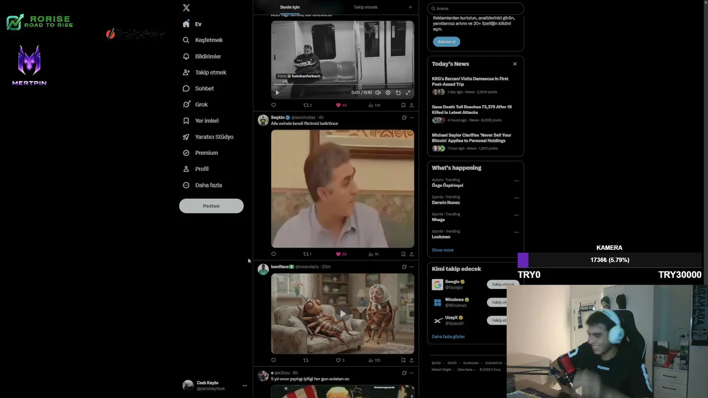
Task: Open the Sohbet chat icon
Action: (186, 88)
